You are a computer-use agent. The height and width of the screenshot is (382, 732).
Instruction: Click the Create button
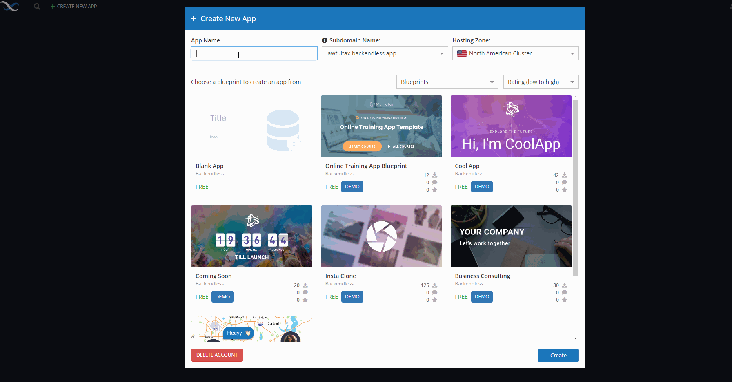[558, 355]
